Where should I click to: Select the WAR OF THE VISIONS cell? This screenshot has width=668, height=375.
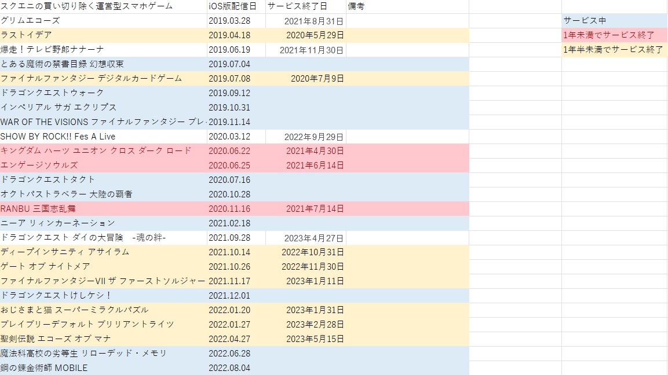coord(104,122)
